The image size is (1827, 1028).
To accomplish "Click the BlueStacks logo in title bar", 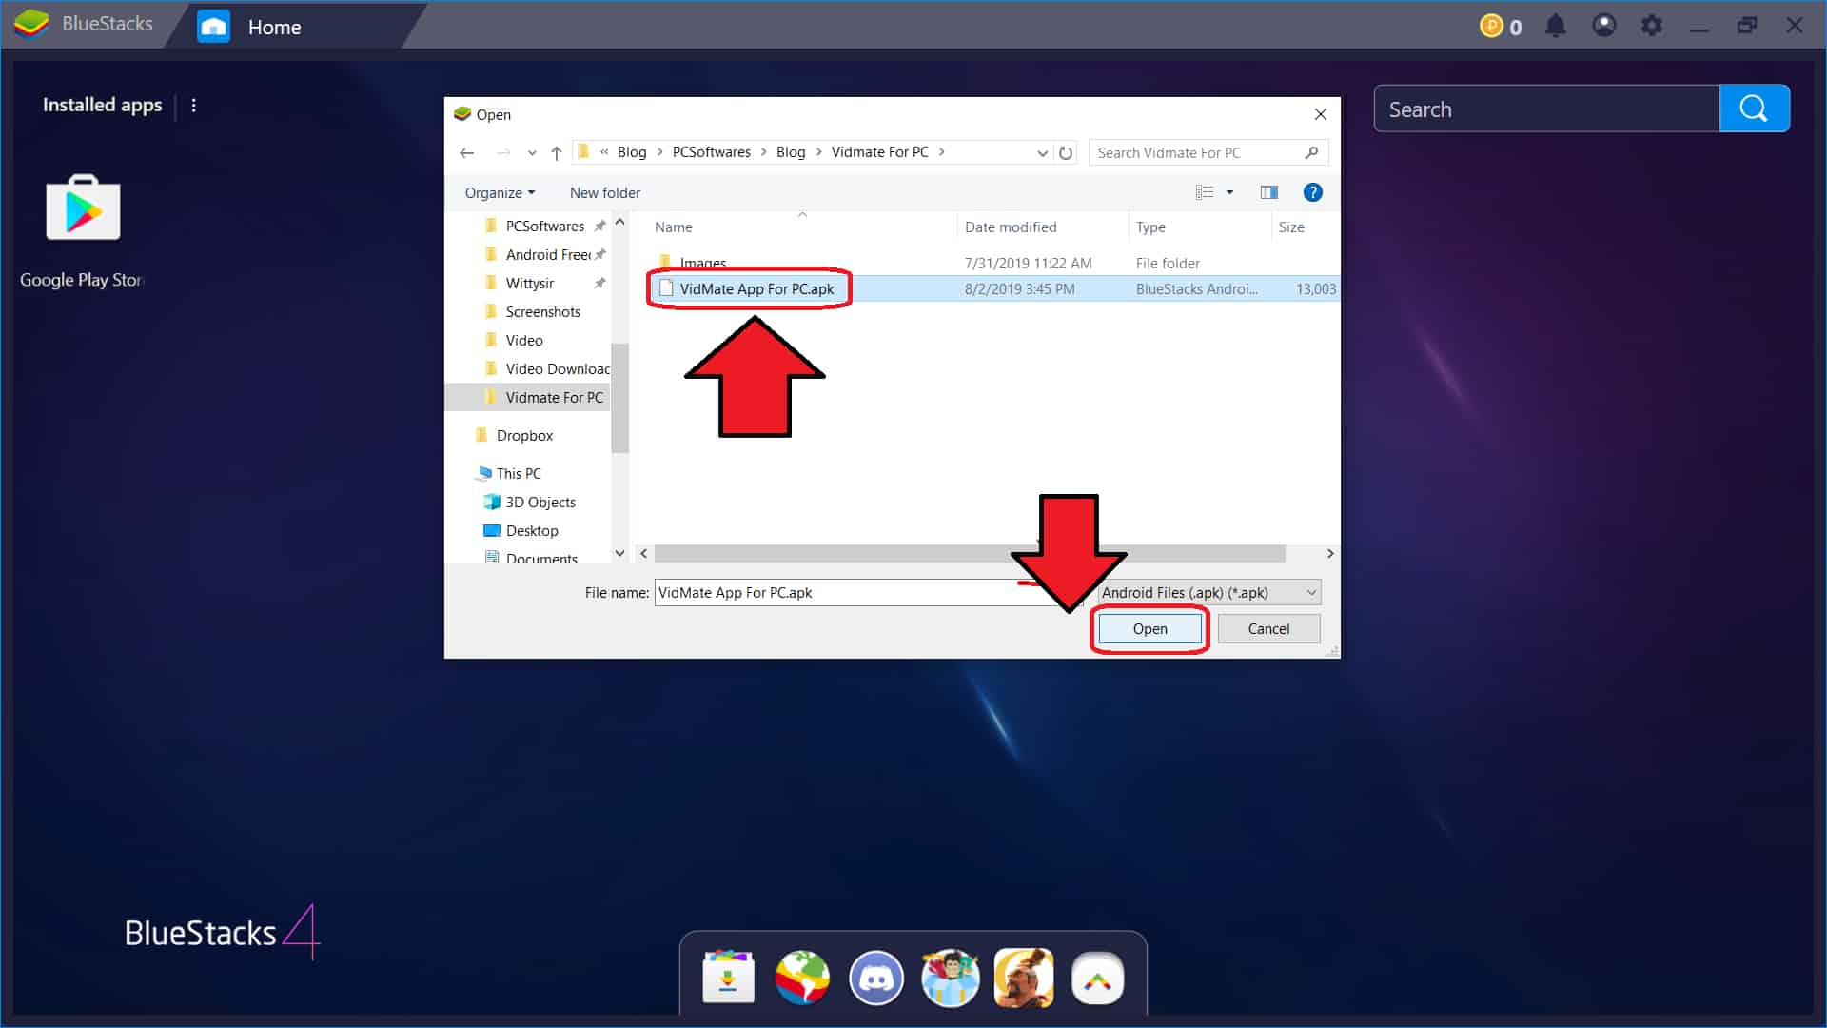I will [31, 24].
